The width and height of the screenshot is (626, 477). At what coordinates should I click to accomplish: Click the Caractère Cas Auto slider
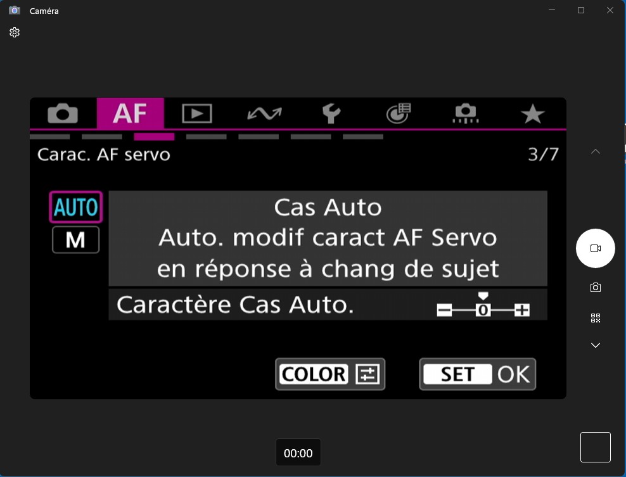[483, 309]
